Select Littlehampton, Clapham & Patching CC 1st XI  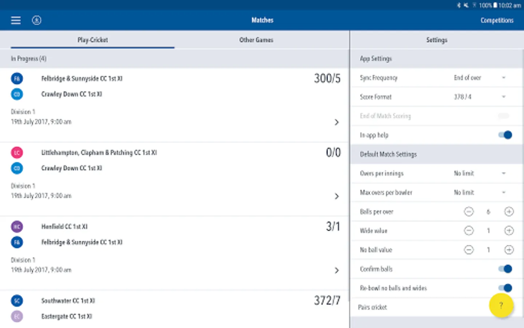(x=99, y=153)
